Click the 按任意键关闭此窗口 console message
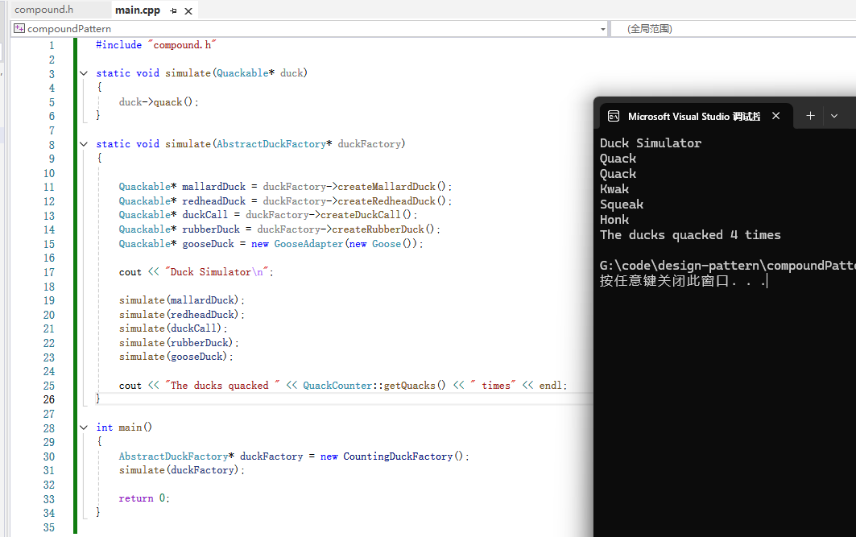Screen dimensions: 856x537 (684, 280)
